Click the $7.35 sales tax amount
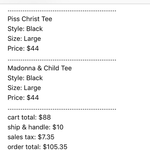The image size is (150, 150). click(46, 137)
